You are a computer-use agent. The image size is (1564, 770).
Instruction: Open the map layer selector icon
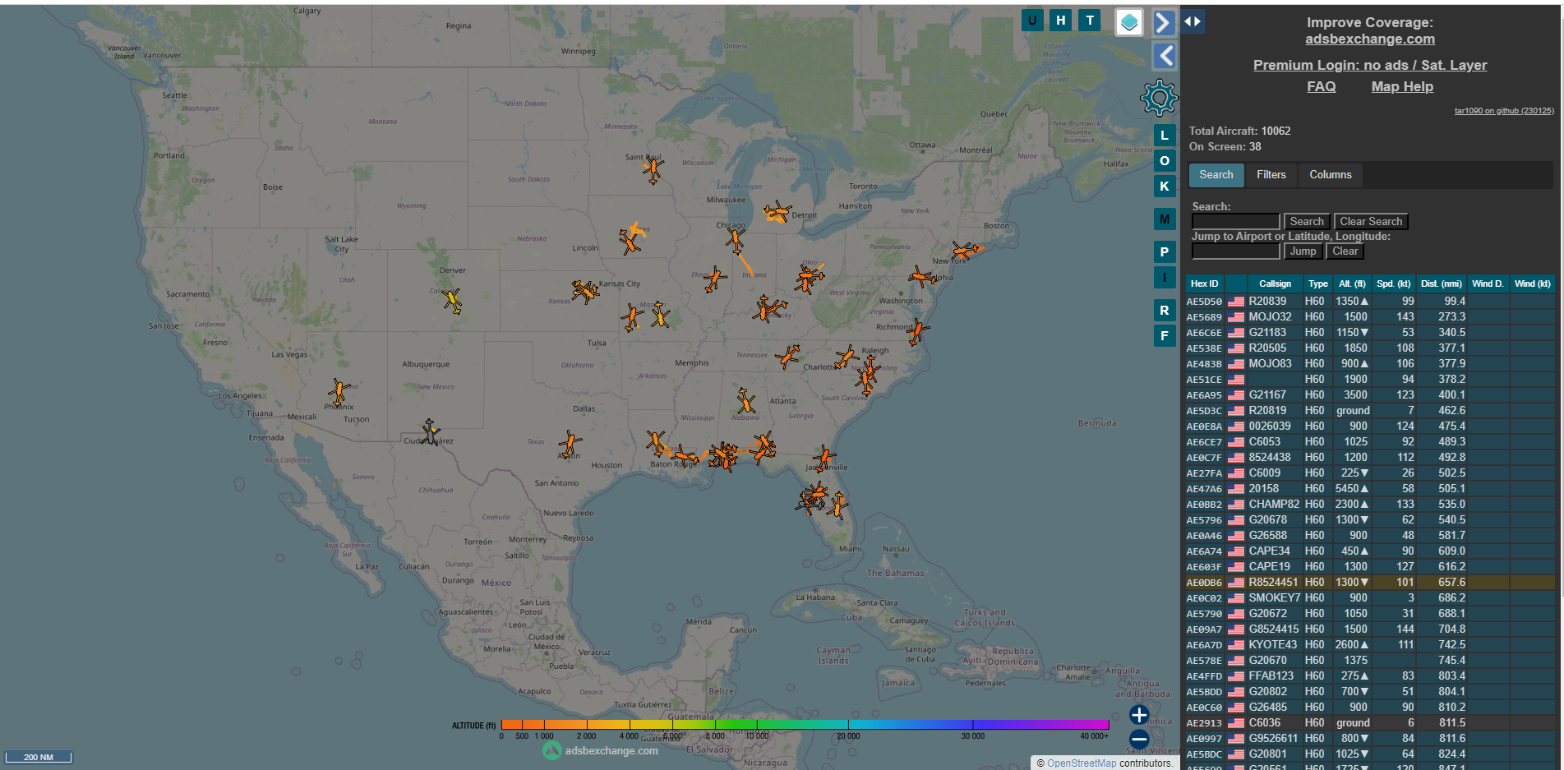[x=1129, y=22]
